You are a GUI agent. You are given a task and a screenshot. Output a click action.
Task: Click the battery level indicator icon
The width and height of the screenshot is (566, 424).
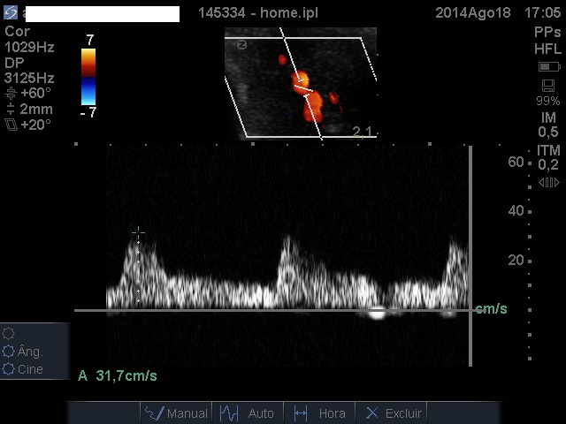548,67
